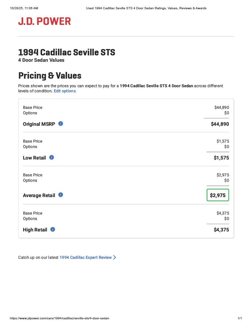Screen dimensions: 252x326
Task: Click the bold High Retail total $4,375
Action: (x=221, y=230)
